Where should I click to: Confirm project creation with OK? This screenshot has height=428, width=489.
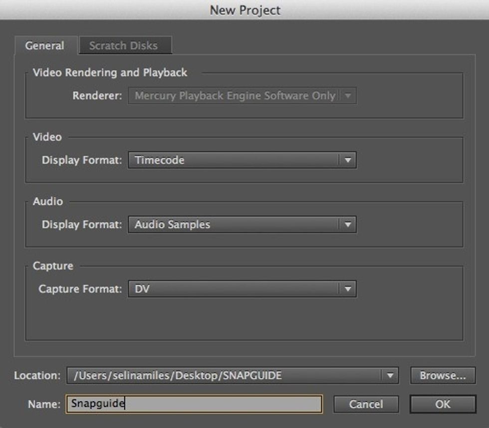443,404
